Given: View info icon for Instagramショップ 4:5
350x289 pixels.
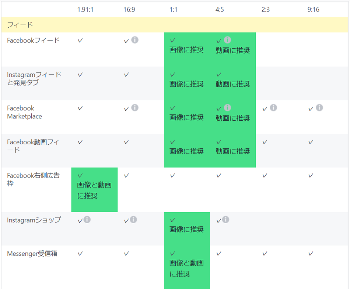Looking at the screenshot, I should [226, 220].
